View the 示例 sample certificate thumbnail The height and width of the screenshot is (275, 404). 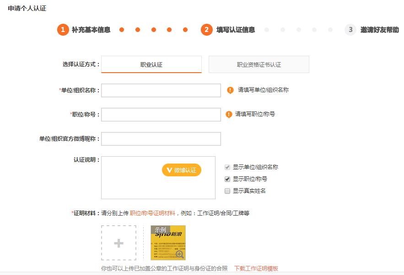[167, 242]
